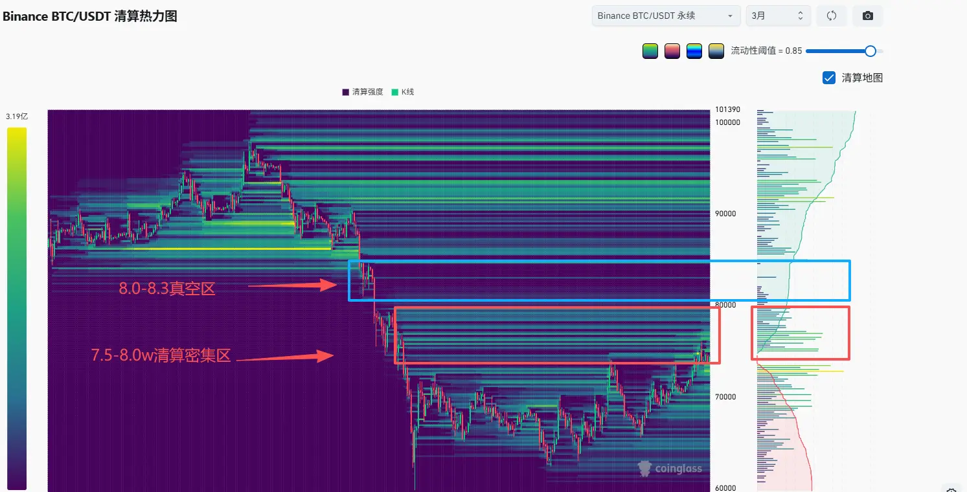The width and height of the screenshot is (967, 492).
Task: Uncheck the 清算地图 checkbox
Action: [828, 78]
